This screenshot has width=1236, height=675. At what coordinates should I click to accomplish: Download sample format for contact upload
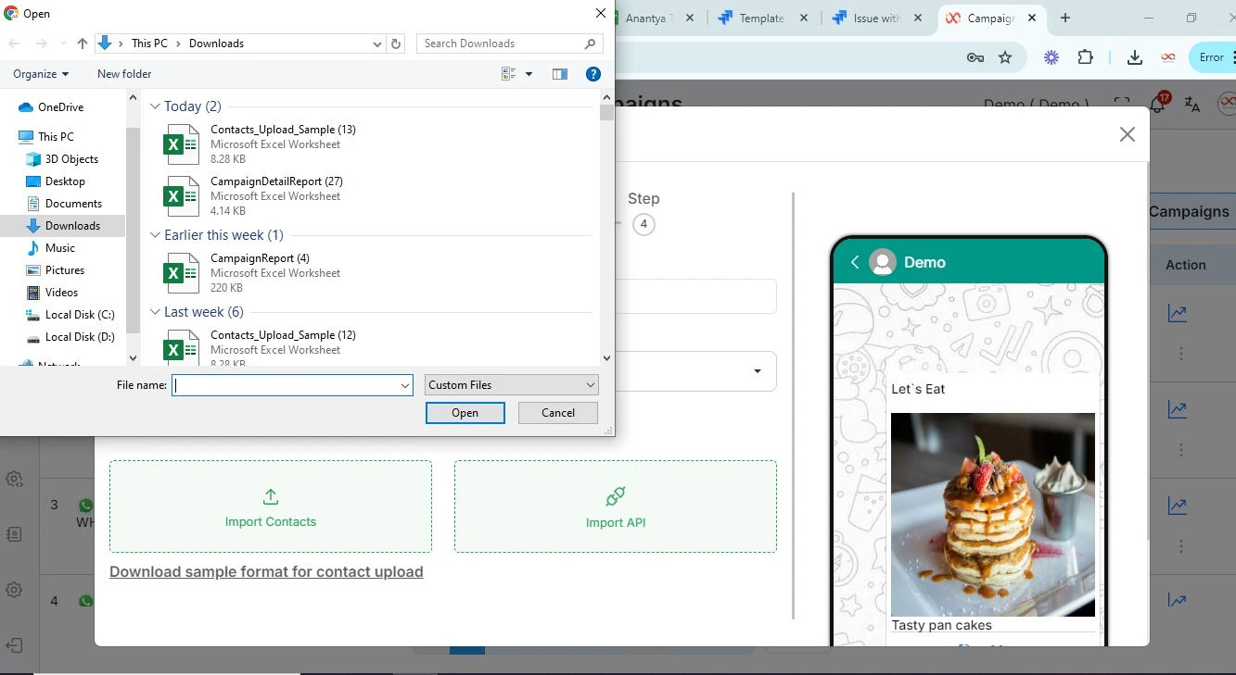266,572
